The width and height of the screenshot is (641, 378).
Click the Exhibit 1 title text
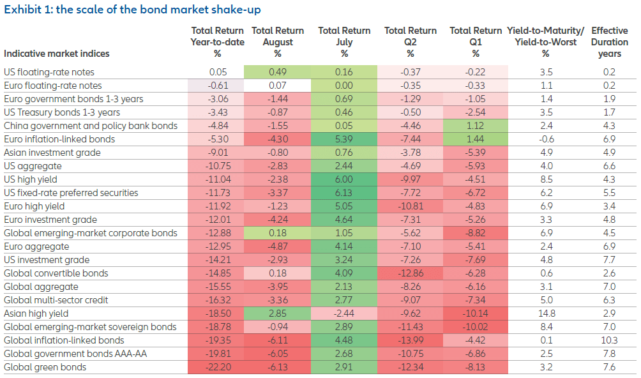(132, 10)
